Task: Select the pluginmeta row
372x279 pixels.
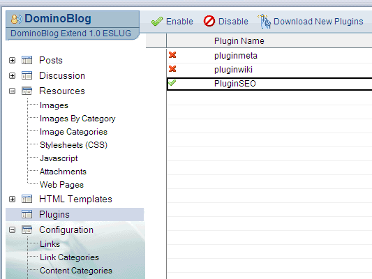Action: (269, 56)
